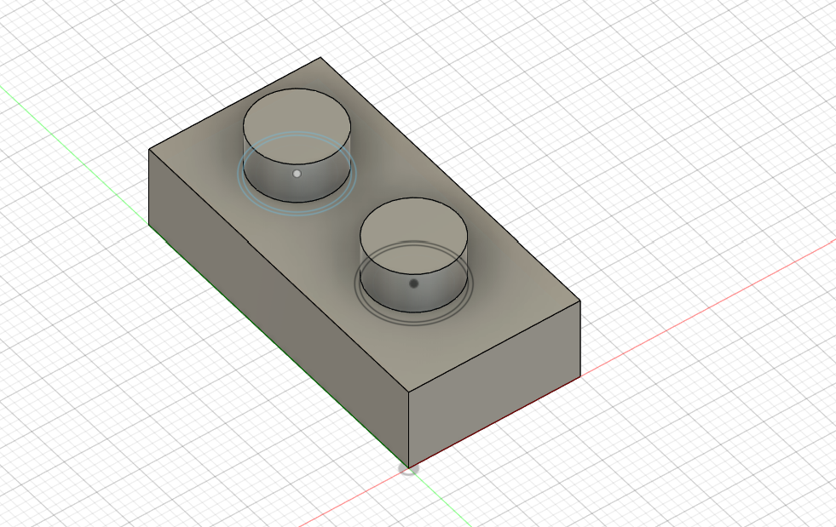Select the rightmost vertical edge of the block
Image resolution: width=836 pixels, height=527 pixels.
tap(580, 338)
